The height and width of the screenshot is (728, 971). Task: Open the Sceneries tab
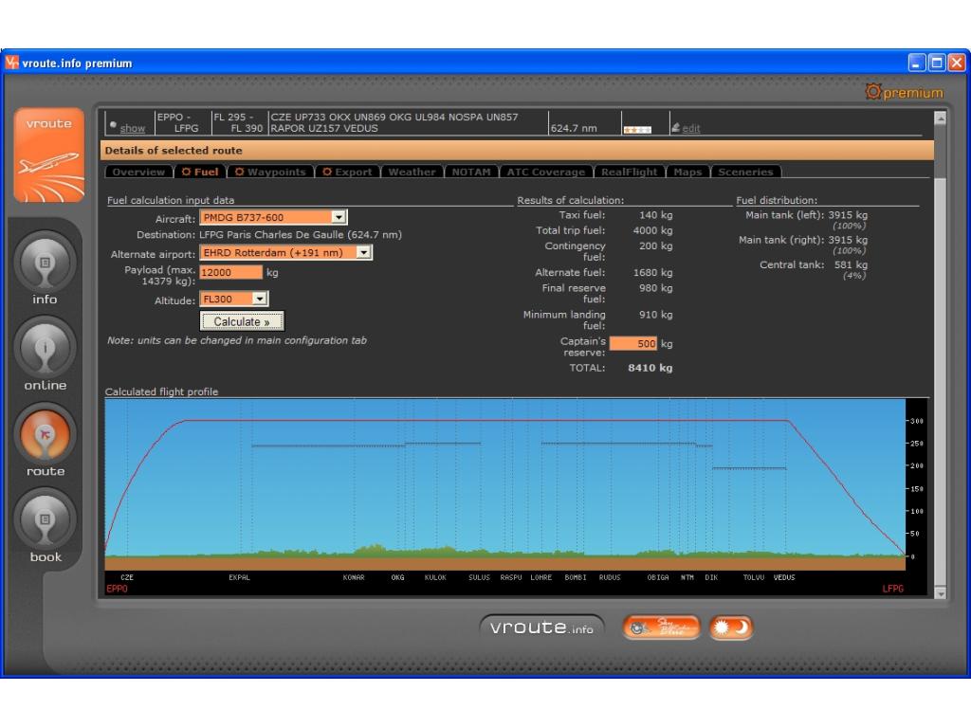[745, 173]
